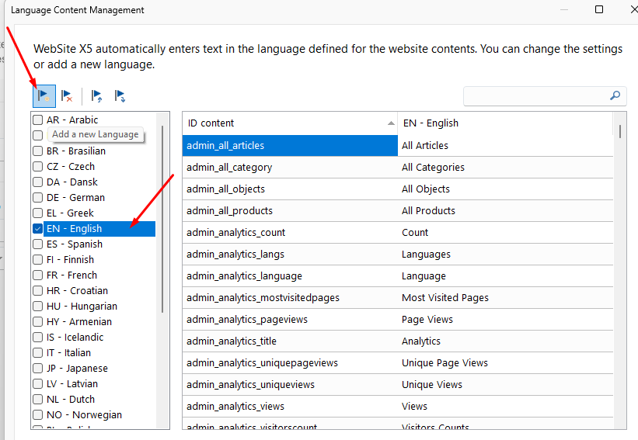This screenshot has width=638, height=440.
Task: Tick the EL - Greek checkbox
Action: point(38,213)
